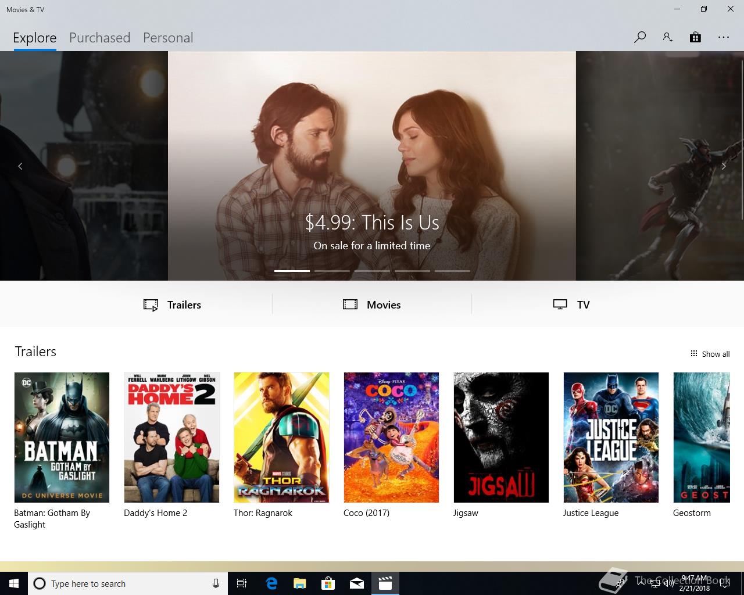Screen dimensions: 744x595
Task: Open the Coco (2017) poster
Action: [391, 438]
